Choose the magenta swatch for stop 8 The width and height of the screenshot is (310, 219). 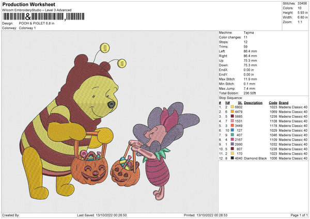tap(233, 139)
